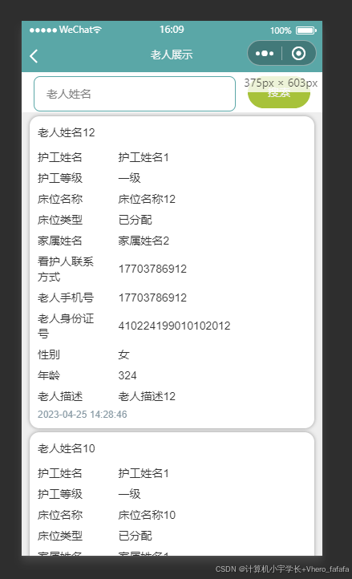Click the timestamp 2023-04-25 14:28:46

click(83, 415)
